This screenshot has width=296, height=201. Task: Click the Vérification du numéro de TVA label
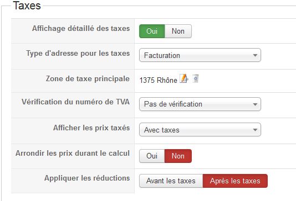tap(76, 102)
